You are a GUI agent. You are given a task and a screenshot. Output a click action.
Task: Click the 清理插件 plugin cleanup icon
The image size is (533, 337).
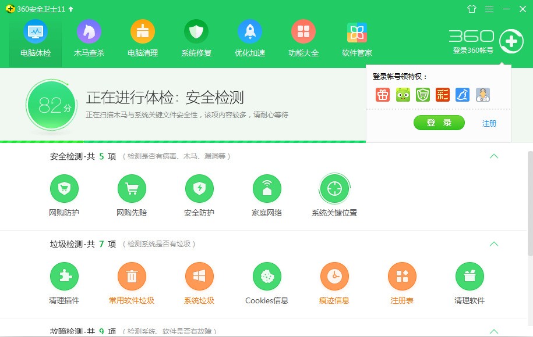(65, 277)
